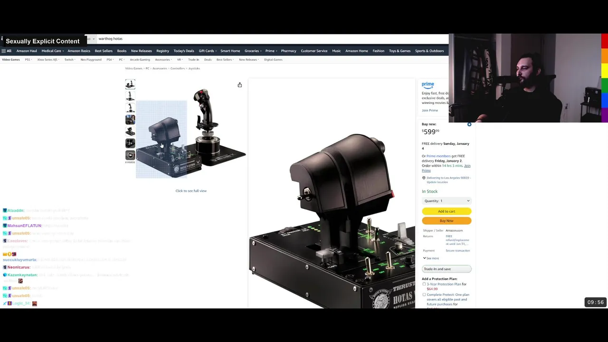Image resolution: width=608 pixels, height=342 pixels.
Task: Click Amazon.com seller link
Action: (x=454, y=231)
